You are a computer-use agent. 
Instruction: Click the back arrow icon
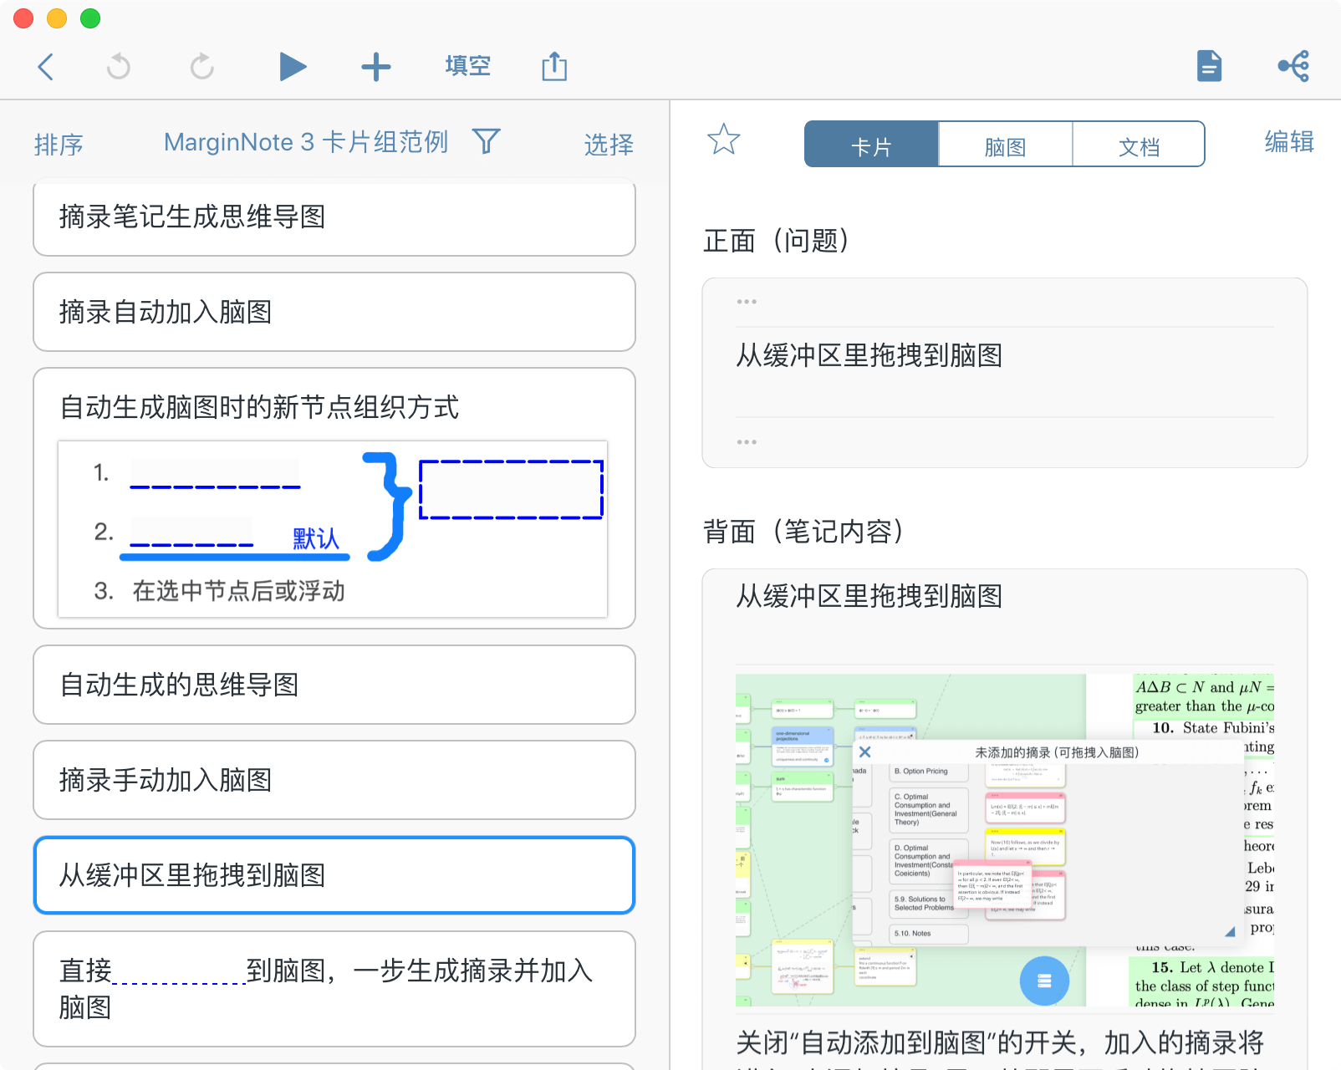46,67
